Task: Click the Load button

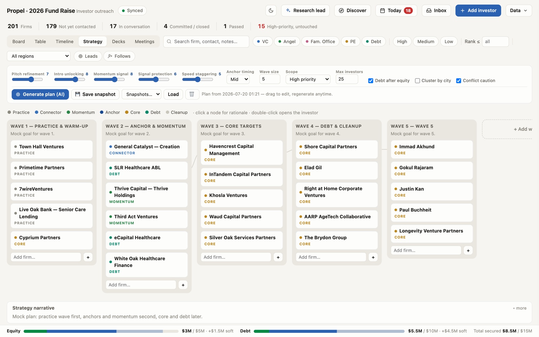Action: click(173, 94)
